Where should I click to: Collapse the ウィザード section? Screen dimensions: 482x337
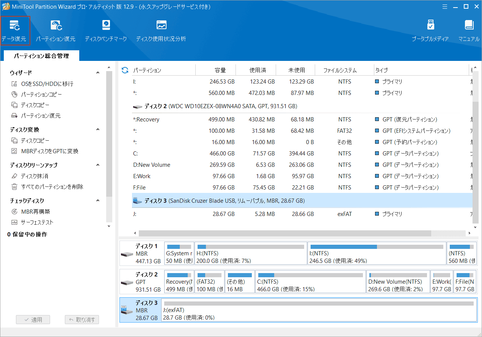pos(98,73)
